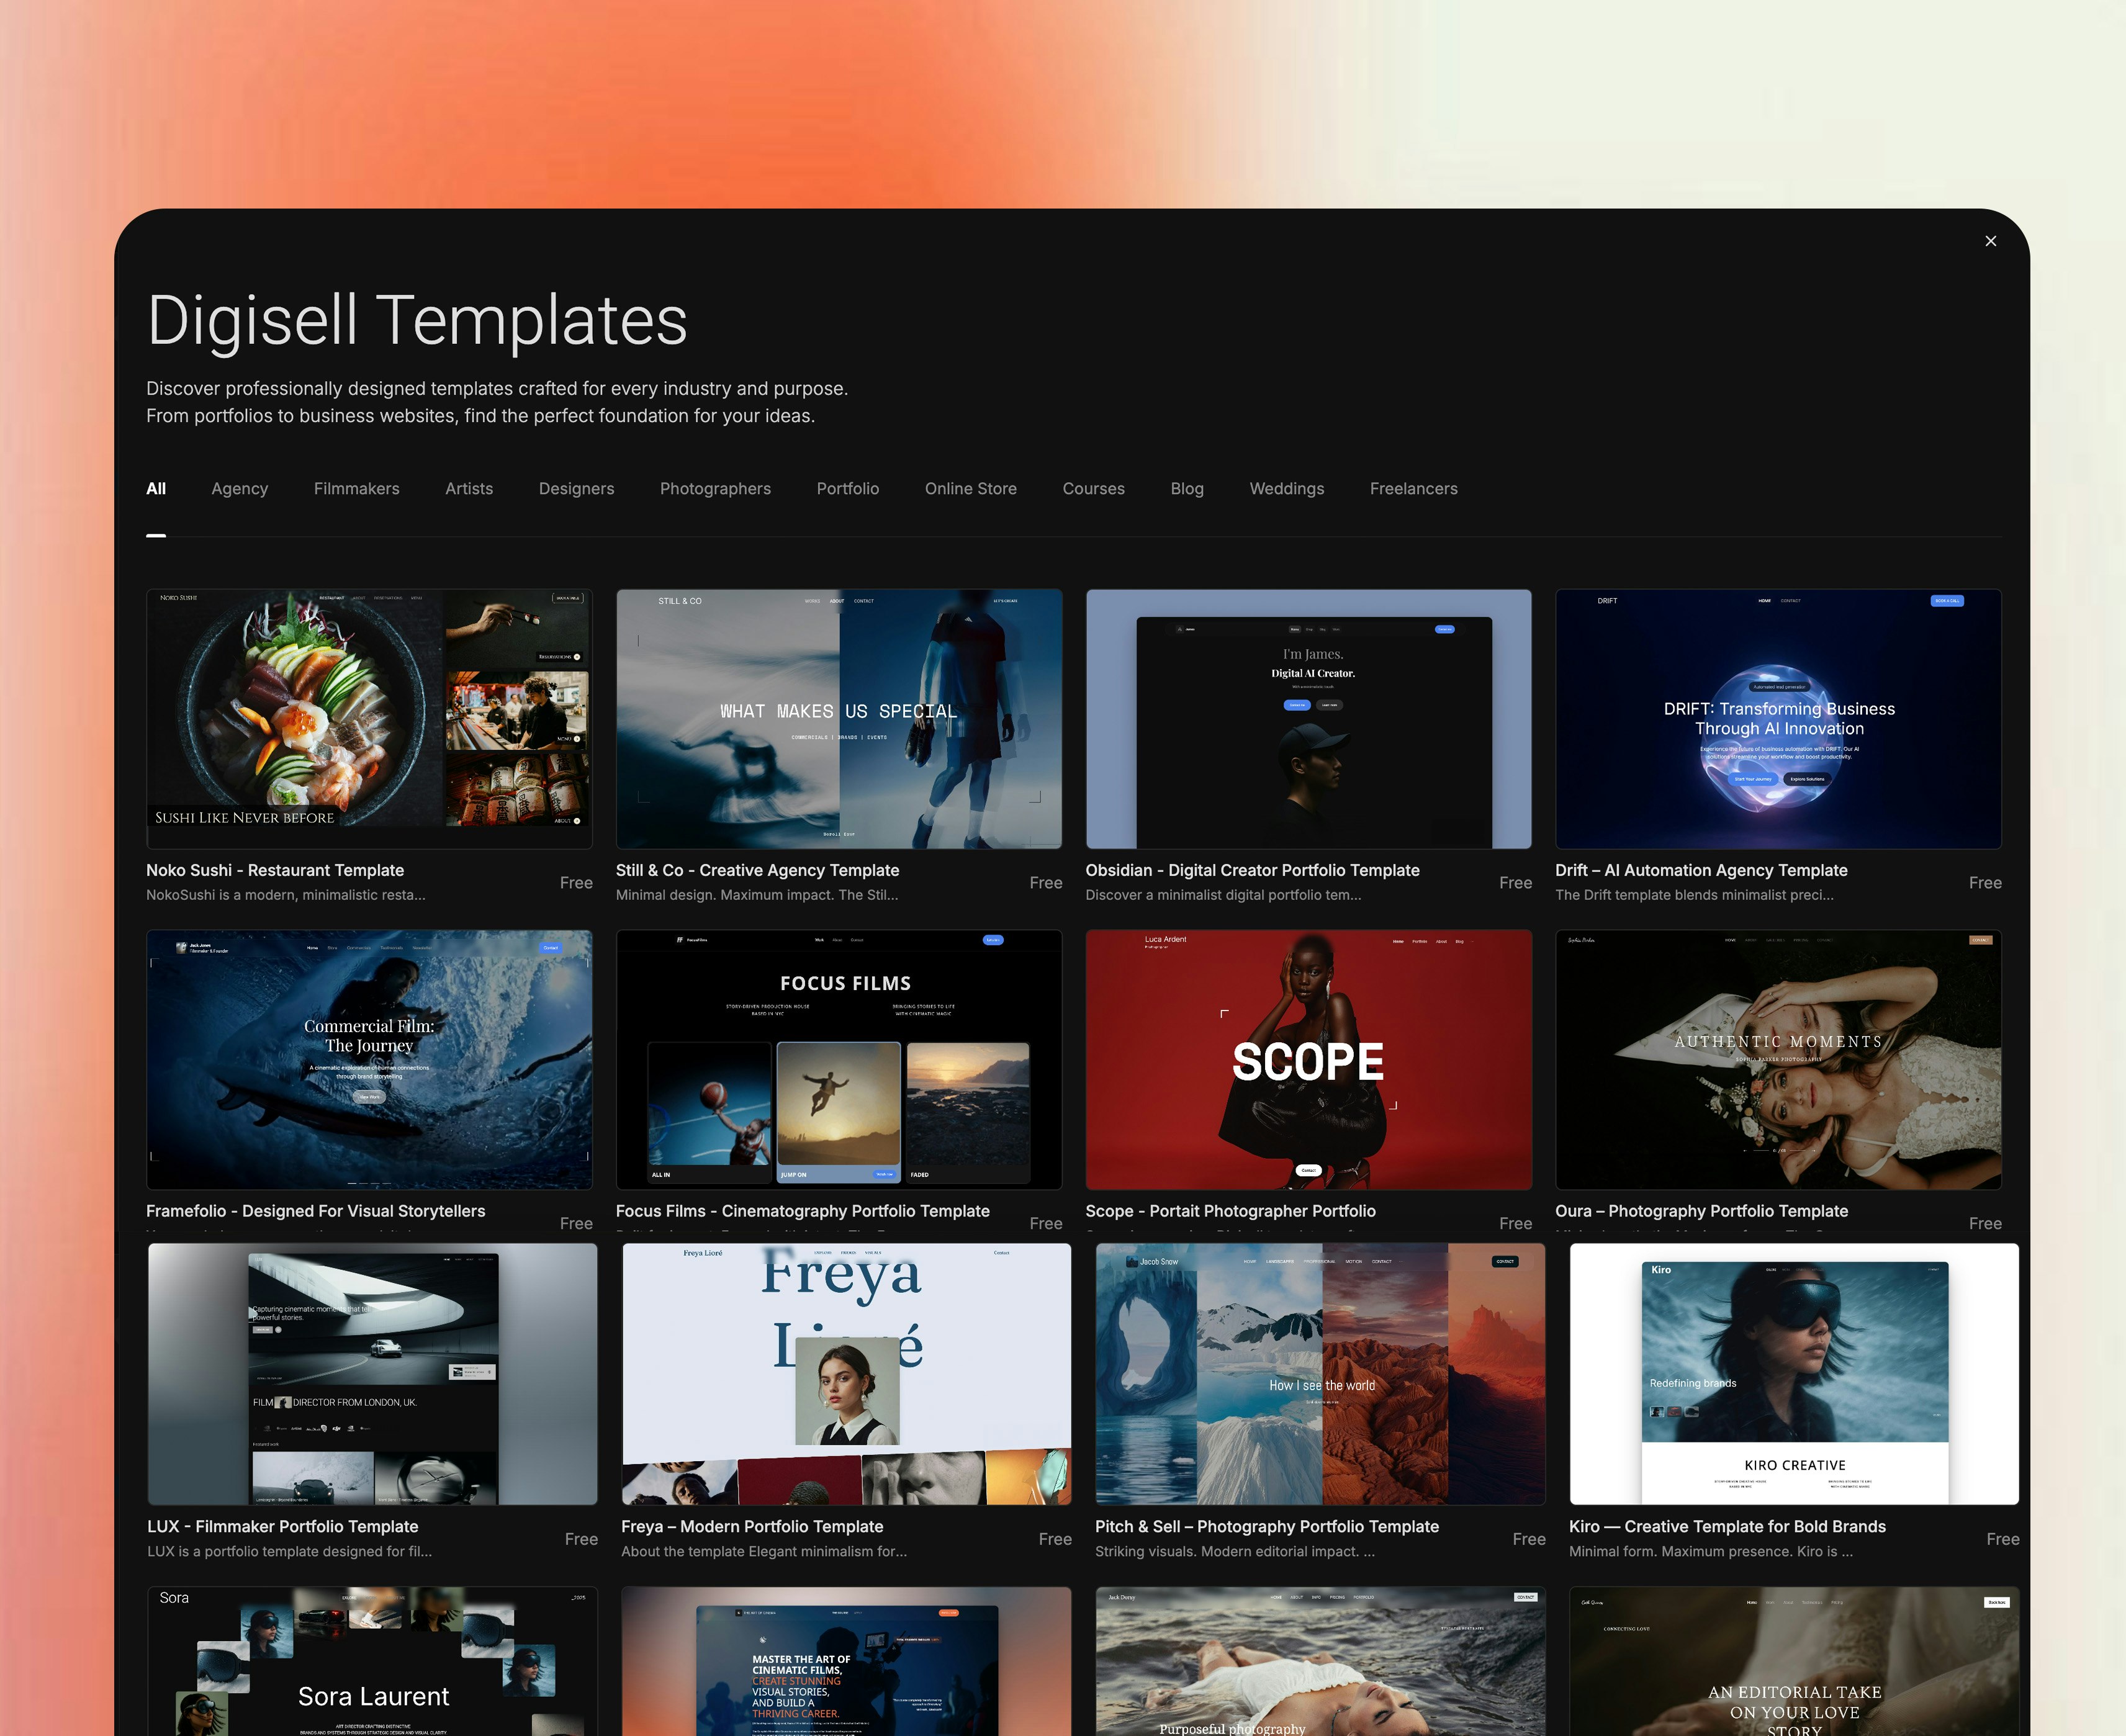The width and height of the screenshot is (2126, 1736).
Task: Click the Freya – Modern Portfolio Template title
Action: (752, 1527)
